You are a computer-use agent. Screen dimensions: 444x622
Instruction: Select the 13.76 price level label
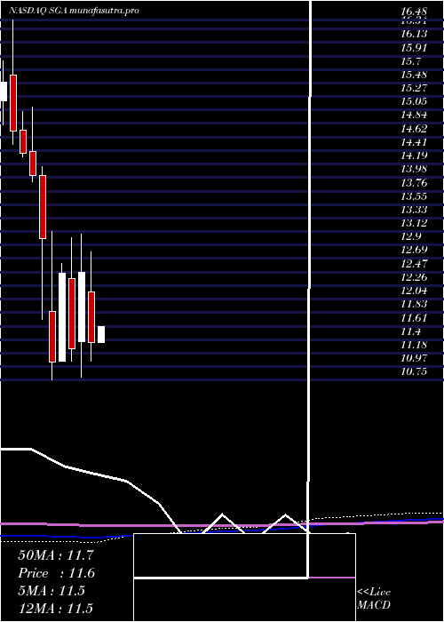414,182
